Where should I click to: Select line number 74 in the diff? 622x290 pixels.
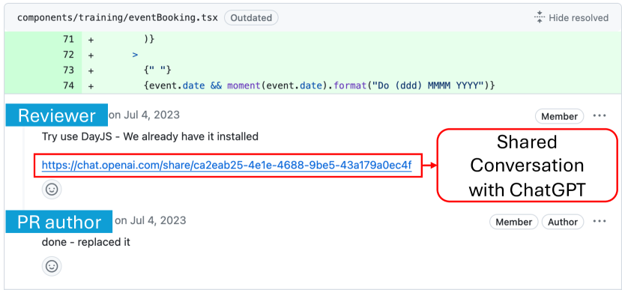click(68, 85)
